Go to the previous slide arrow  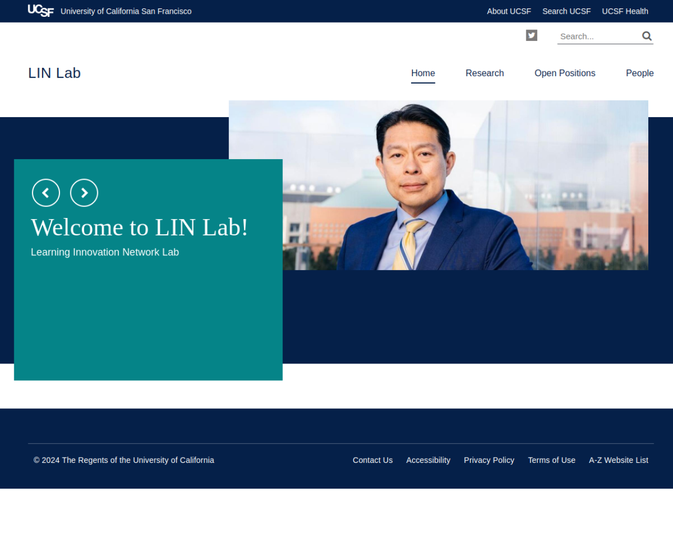tap(46, 193)
